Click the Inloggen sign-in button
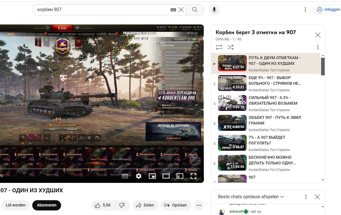Viewport: 341px width, 215px height. (x=328, y=10)
